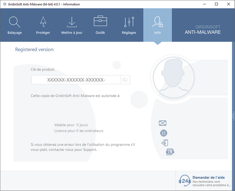The width and height of the screenshot is (235, 191).
Task: Open the Balayage scan tab
Action: 15,25
